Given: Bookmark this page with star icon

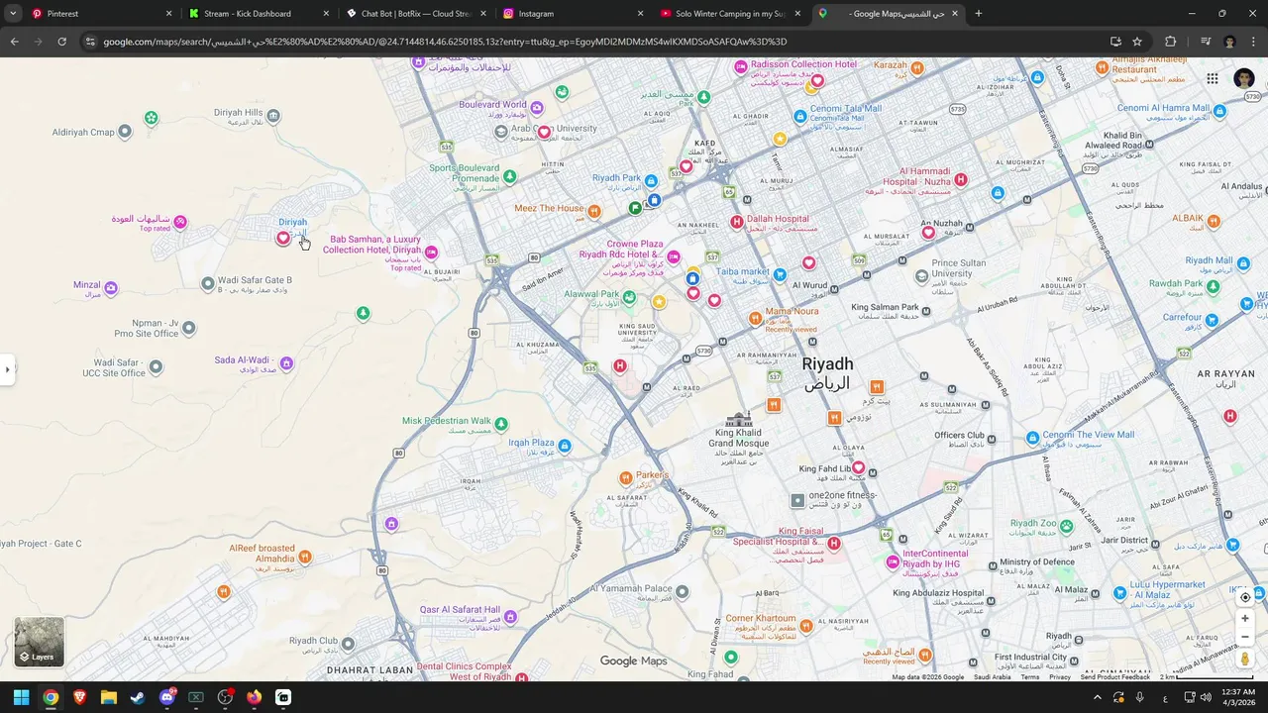Looking at the screenshot, I should click(1137, 42).
